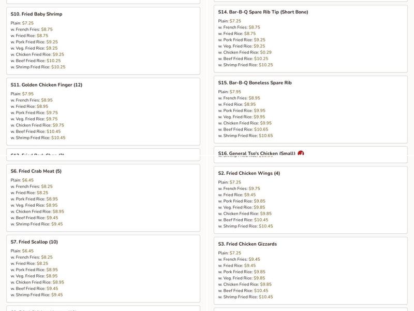Screen dimensions: 414x311
Task: Open S2. Fried Chicken Wings (4)
Action: [x=310, y=200]
